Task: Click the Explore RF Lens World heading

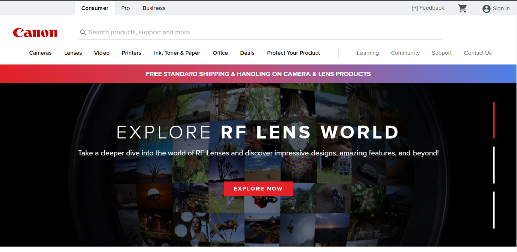Action: [258, 132]
